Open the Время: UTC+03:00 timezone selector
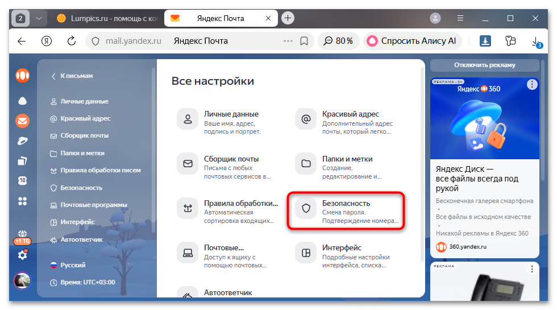Image resolution: width=557 pixels, height=310 pixels. click(83, 282)
